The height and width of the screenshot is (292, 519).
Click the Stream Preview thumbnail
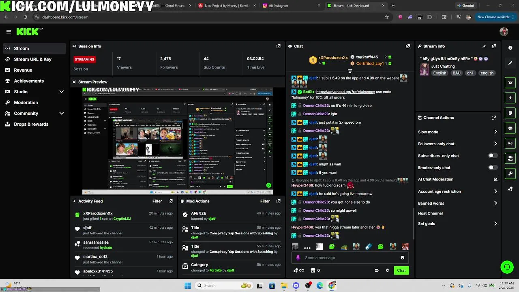(178, 141)
